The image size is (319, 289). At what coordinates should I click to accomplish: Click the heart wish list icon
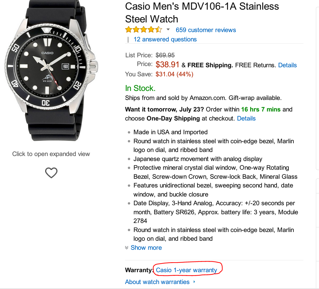51,173
